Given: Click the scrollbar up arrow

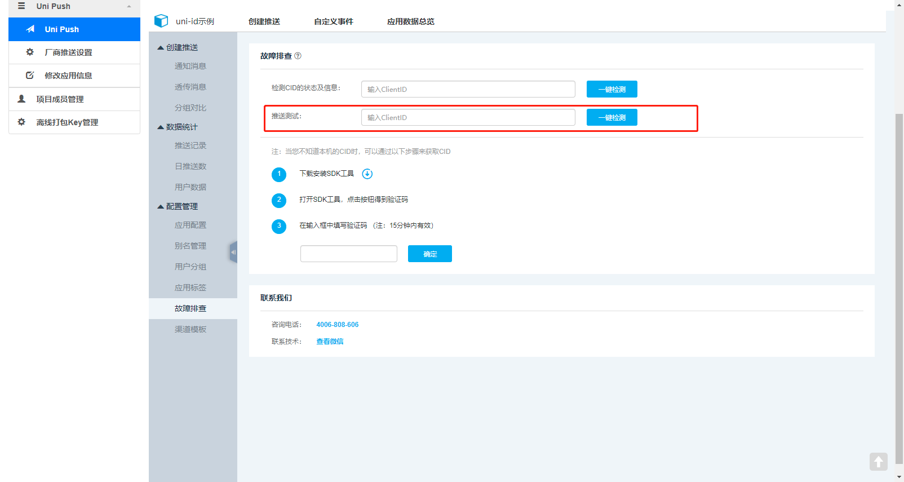Looking at the screenshot, I should click(899, 5).
